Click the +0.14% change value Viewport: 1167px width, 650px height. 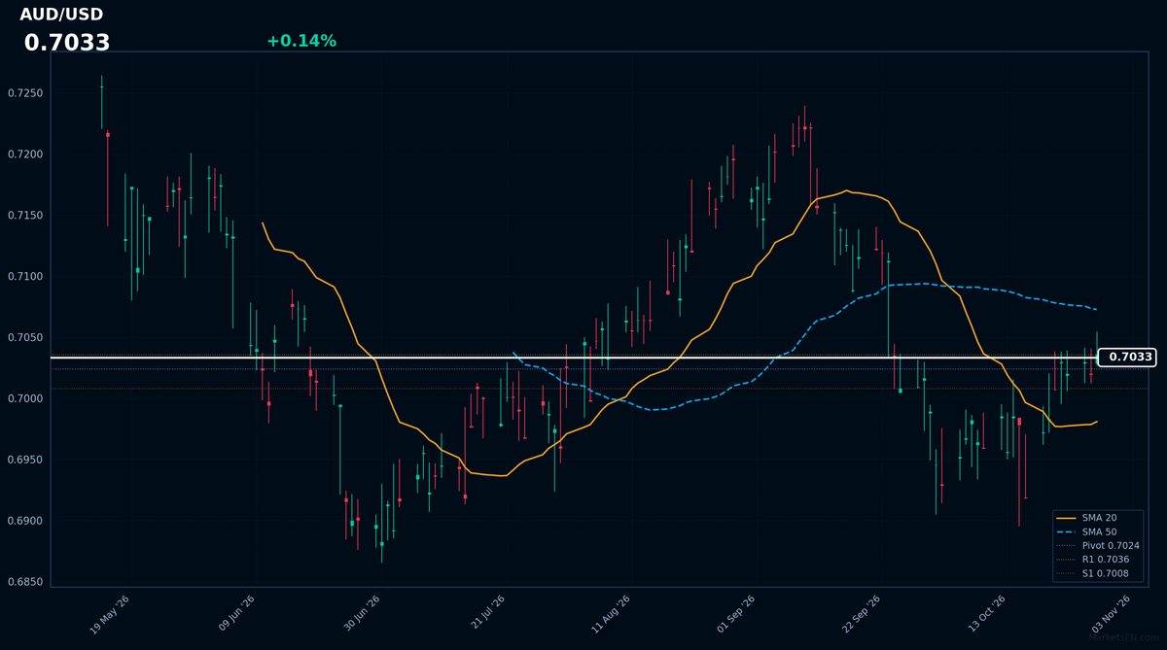click(x=301, y=41)
